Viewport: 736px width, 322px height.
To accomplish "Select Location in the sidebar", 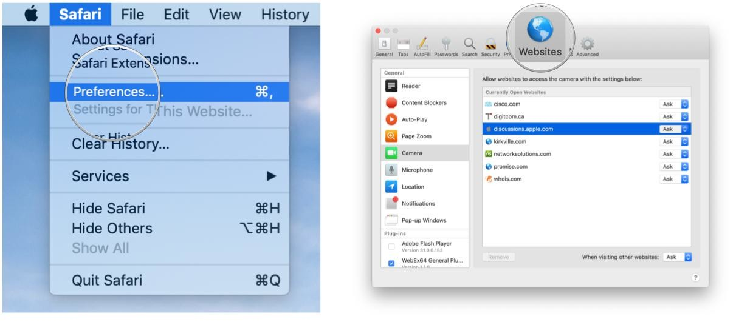I will [425, 187].
